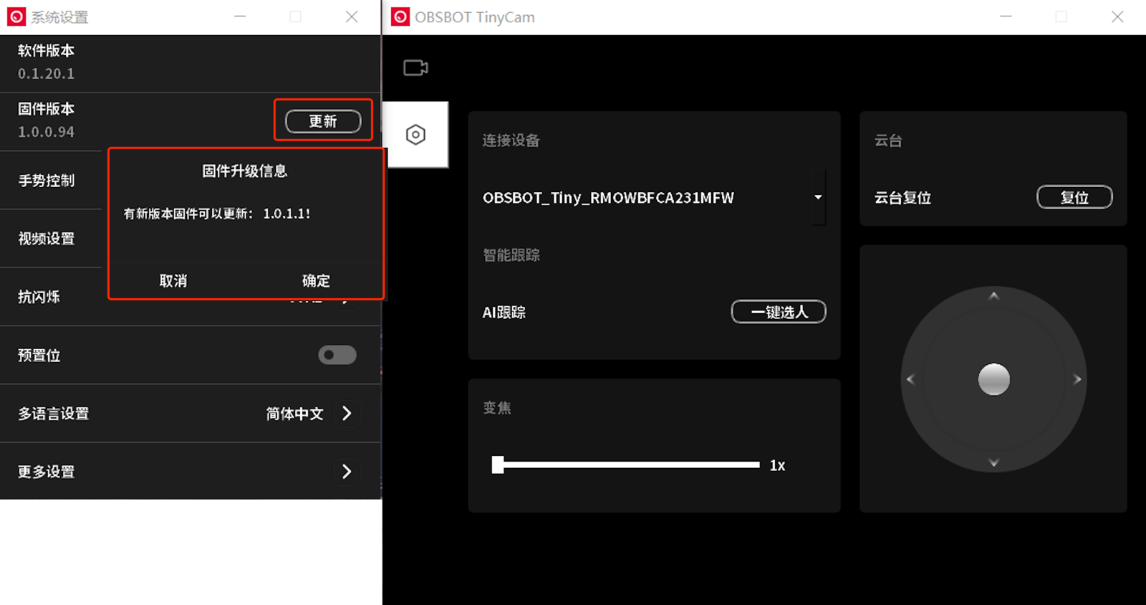1146x605 pixels.
Task: Cancel the firmware upgrade with 取消
Action: click(173, 281)
